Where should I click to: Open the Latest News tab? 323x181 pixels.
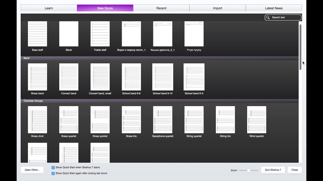click(x=274, y=8)
